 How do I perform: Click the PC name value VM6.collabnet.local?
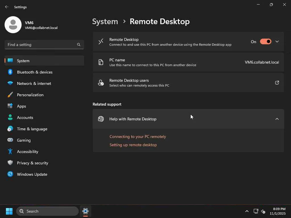[x=262, y=62]
